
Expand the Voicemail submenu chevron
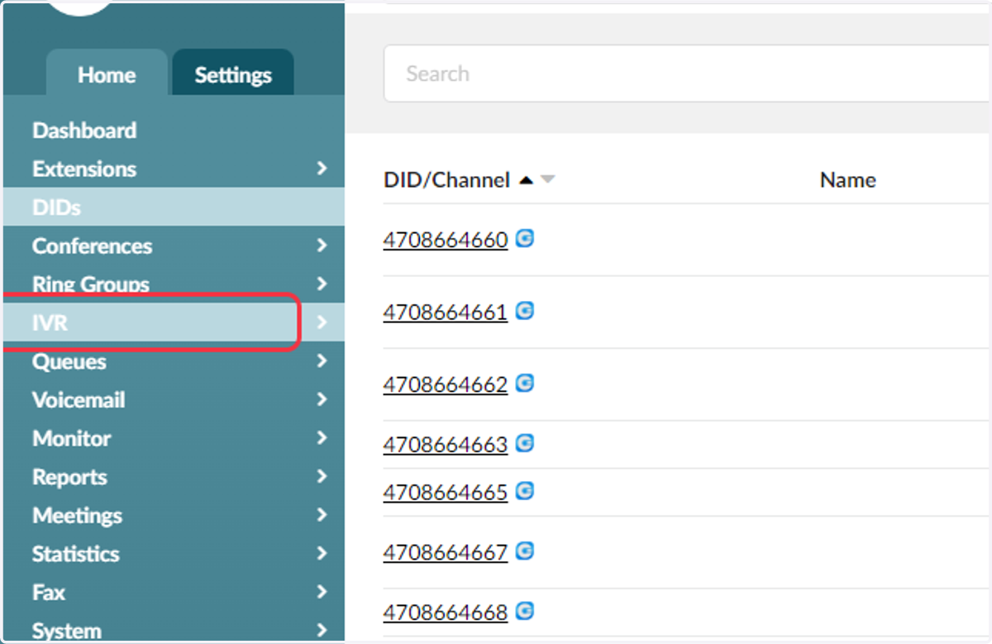click(322, 399)
